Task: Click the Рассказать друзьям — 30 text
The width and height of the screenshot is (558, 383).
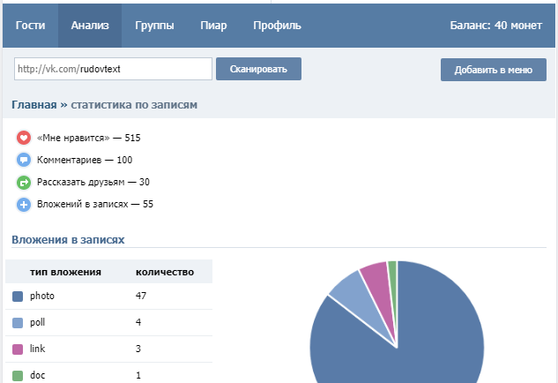Action: click(93, 182)
